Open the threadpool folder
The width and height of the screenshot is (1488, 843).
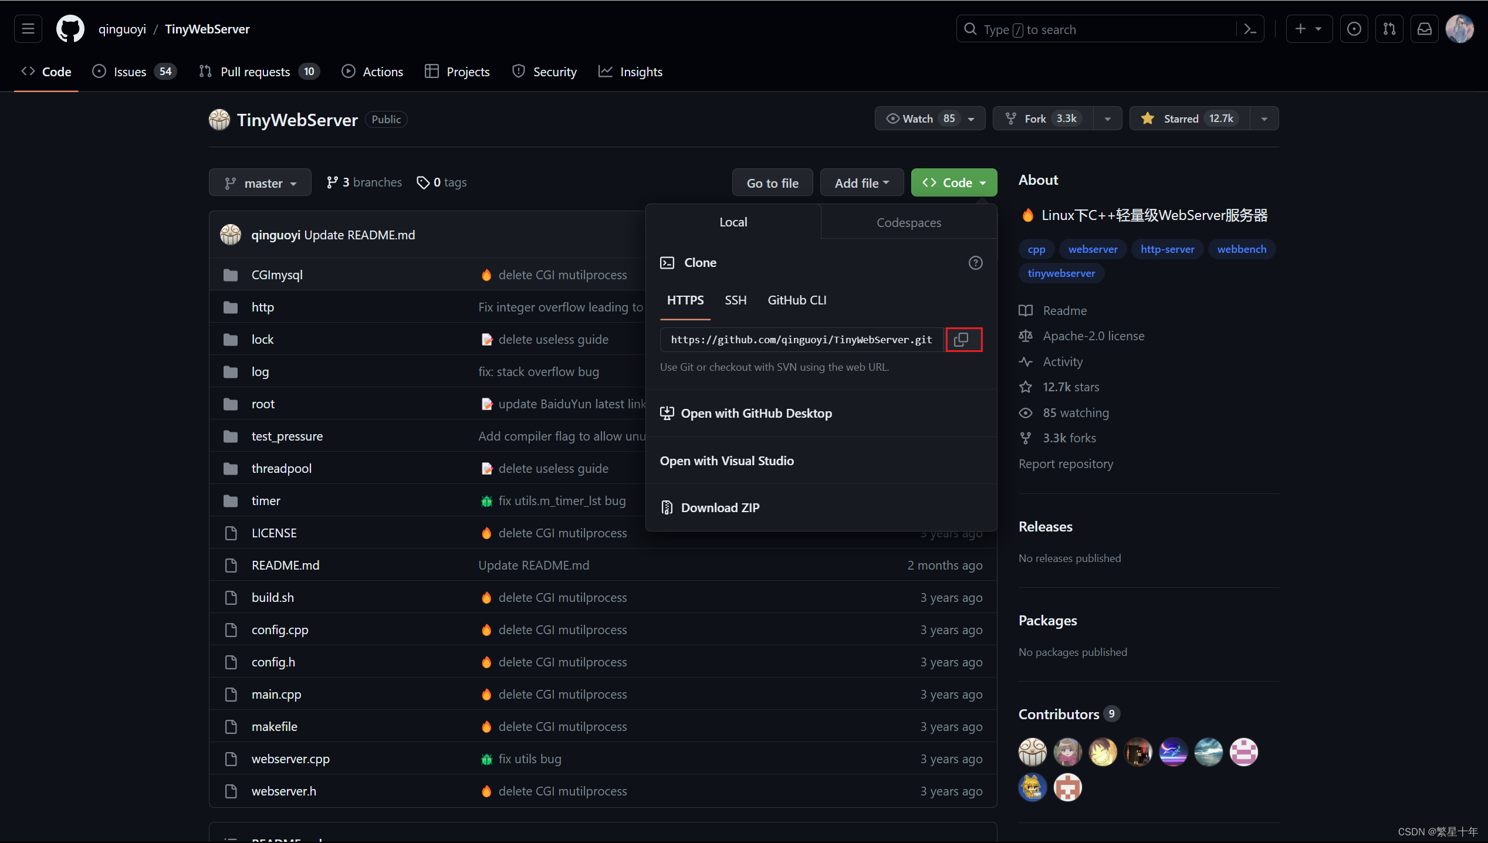(280, 467)
